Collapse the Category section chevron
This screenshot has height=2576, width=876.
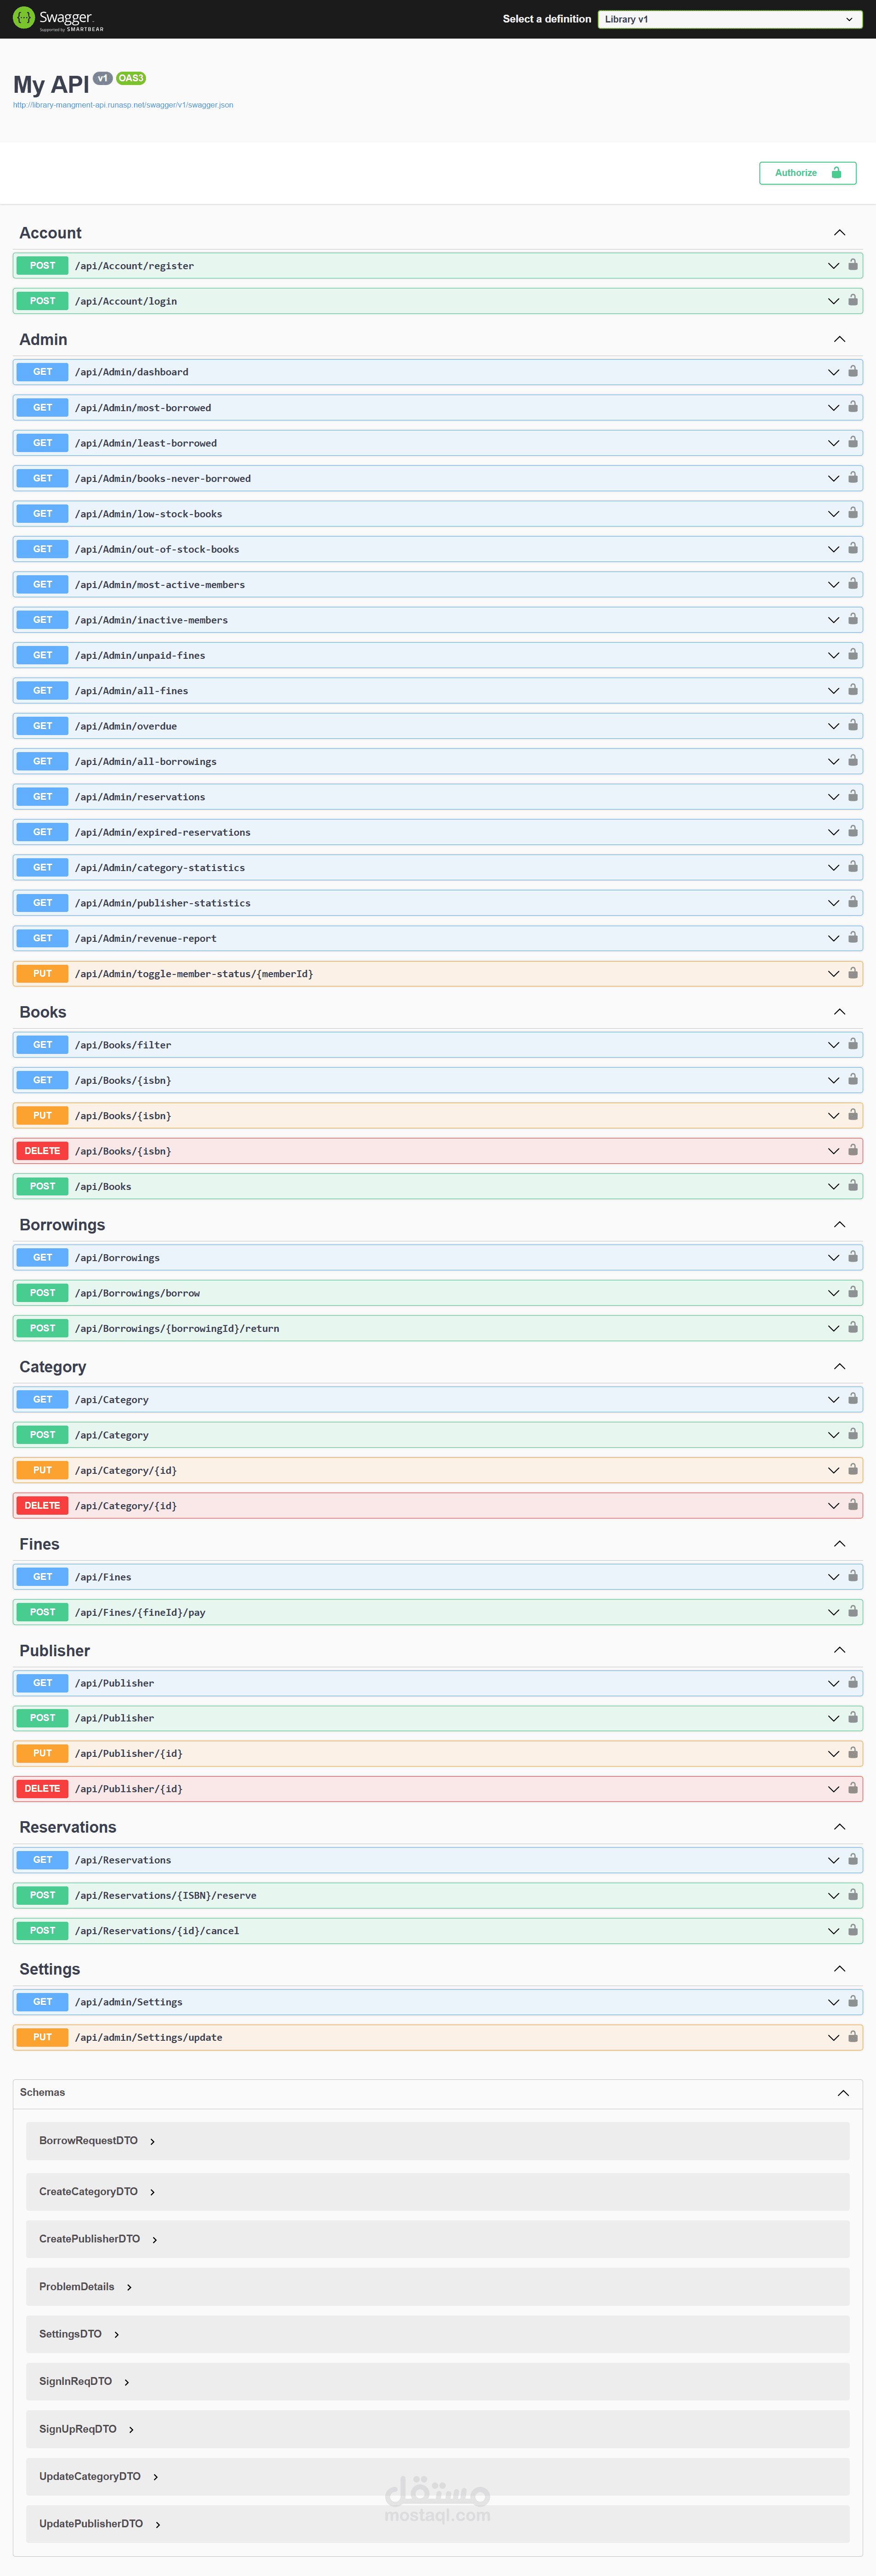click(839, 1366)
